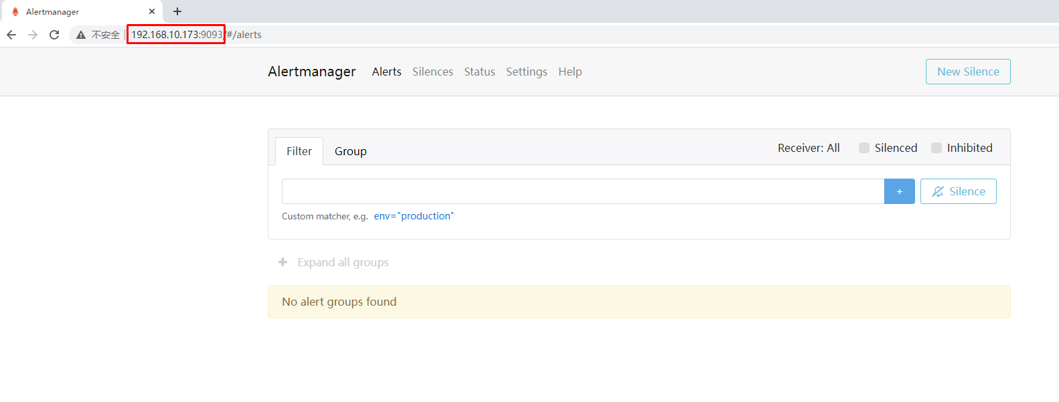
Task: Switch to the Filter tab
Action: [299, 151]
